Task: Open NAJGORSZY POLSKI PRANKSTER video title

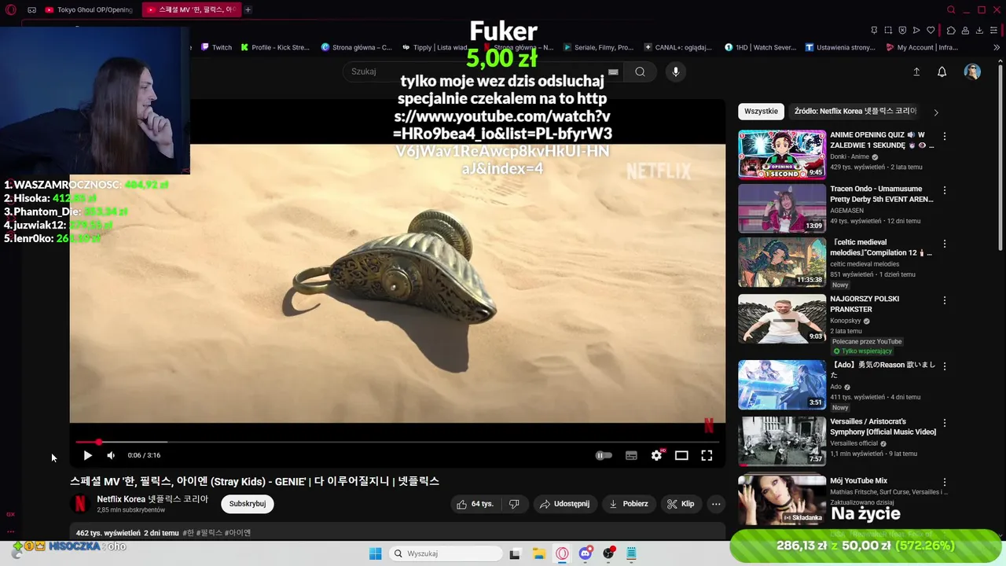Action: [865, 303]
